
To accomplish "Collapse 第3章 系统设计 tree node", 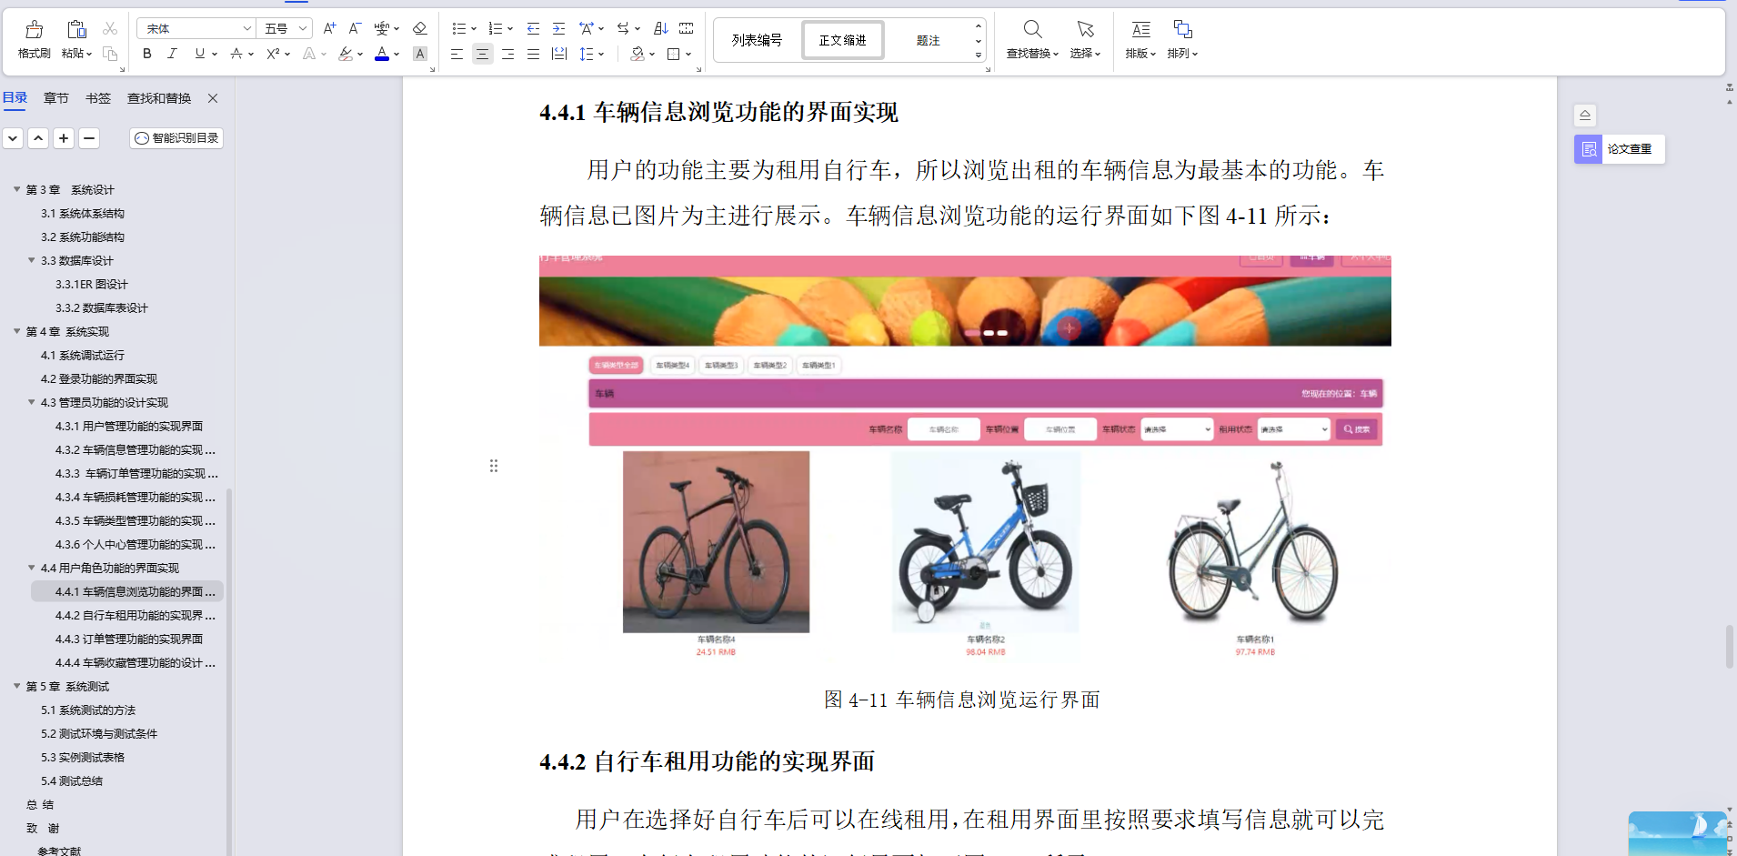I will tap(17, 189).
